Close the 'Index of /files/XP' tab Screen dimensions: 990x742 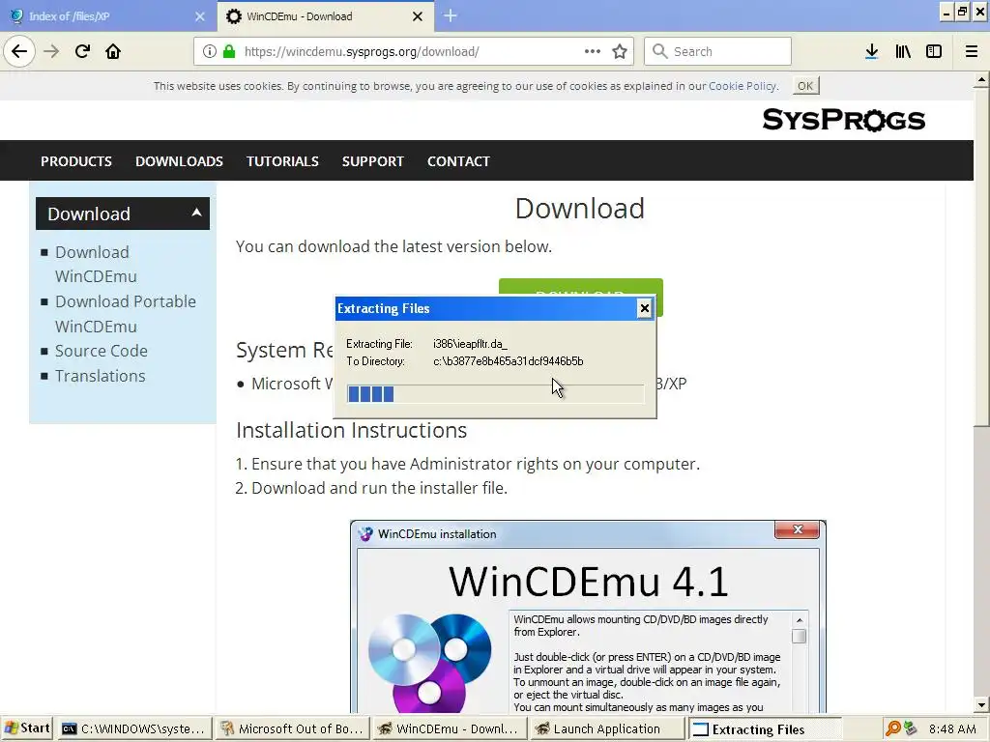(x=199, y=16)
